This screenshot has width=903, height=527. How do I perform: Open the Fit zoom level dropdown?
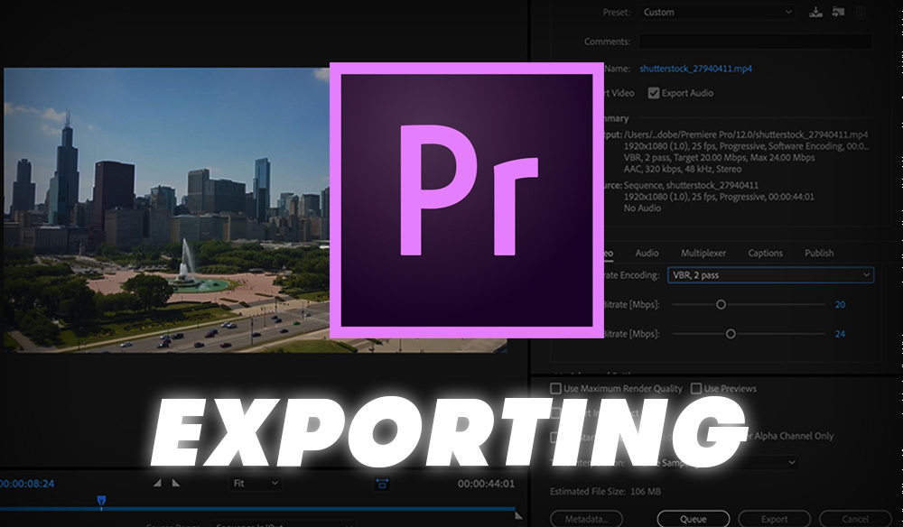256,484
